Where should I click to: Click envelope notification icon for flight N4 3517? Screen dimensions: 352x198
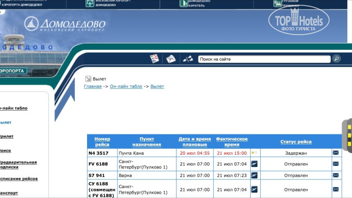coord(336,153)
